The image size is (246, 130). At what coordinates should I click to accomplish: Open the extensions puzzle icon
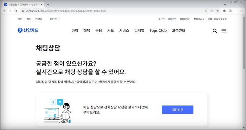point(225,11)
